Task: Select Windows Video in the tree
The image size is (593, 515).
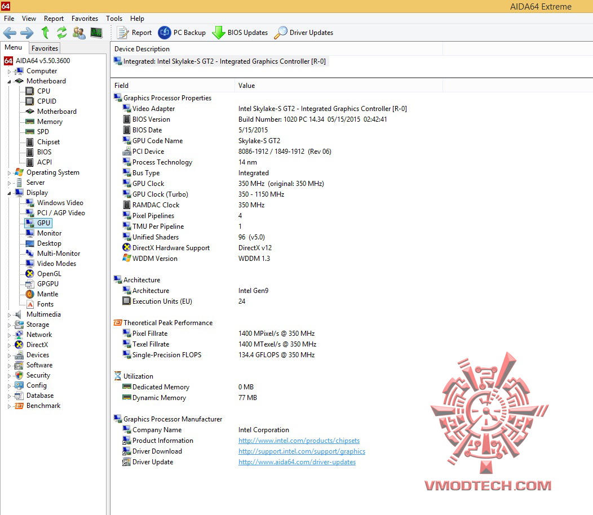Action: coord(60,203)
